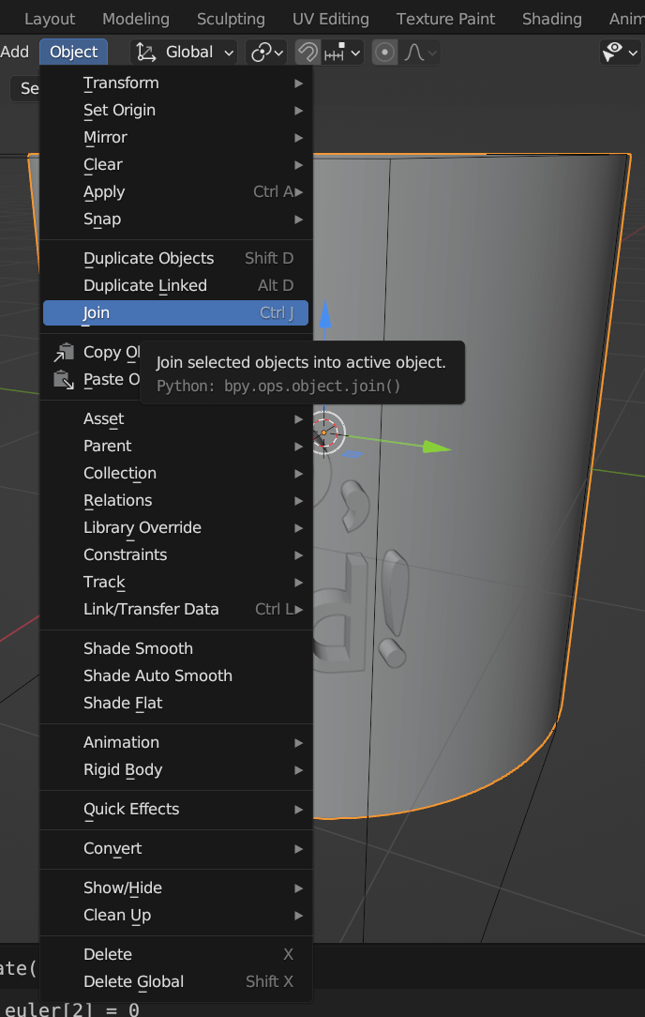Viewport: 645px width, 1017px height.
Task: Toggle the snap magnet icon
Action: (307, 52)
